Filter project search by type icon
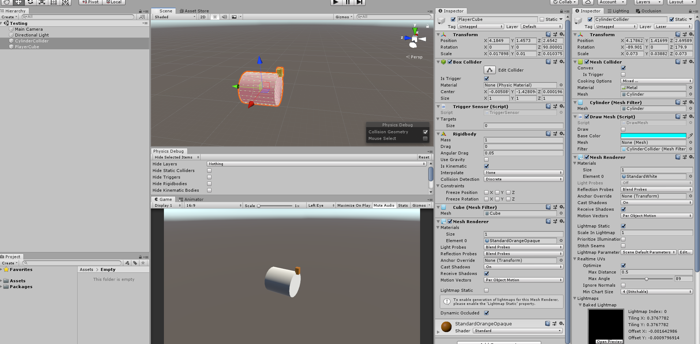The width and height of the screenshot is (700, 344). coord(127,263)
